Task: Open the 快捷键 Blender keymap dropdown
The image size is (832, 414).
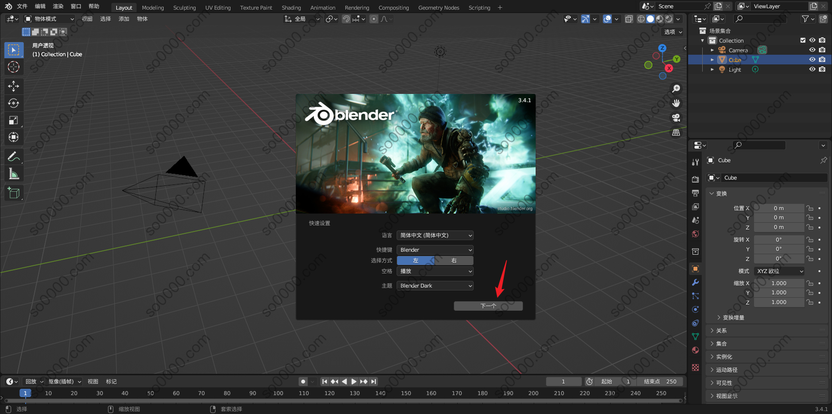Action: pos(435,250)
